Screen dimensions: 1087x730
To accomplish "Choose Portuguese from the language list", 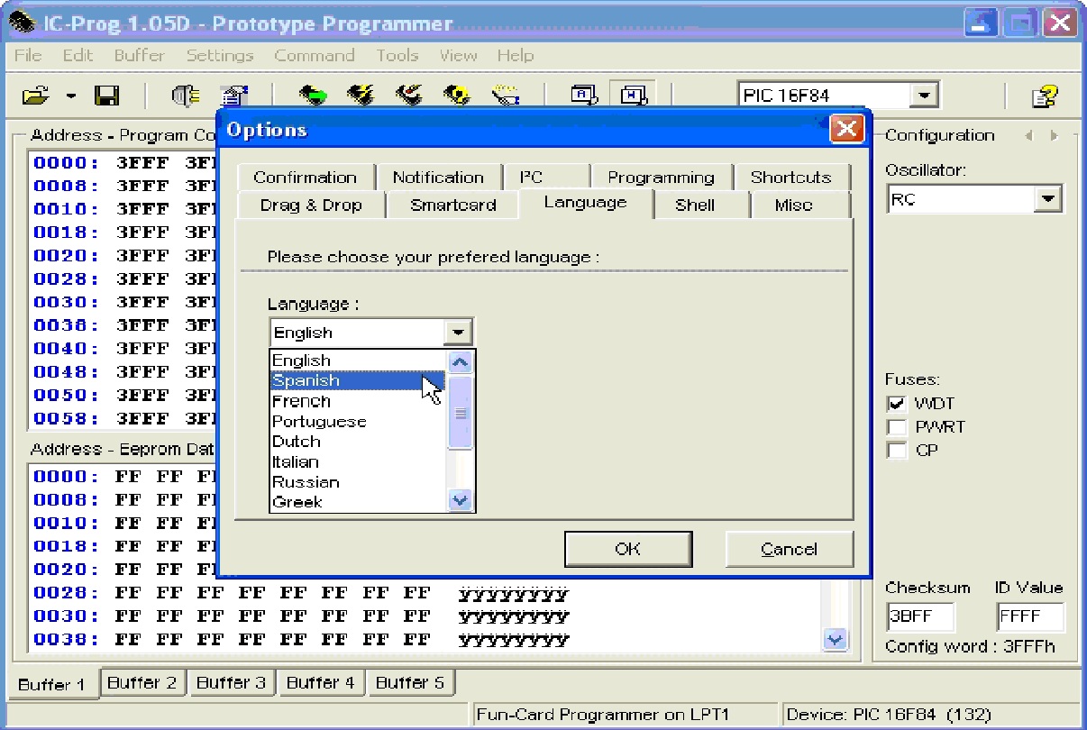I will click(359, 421).
